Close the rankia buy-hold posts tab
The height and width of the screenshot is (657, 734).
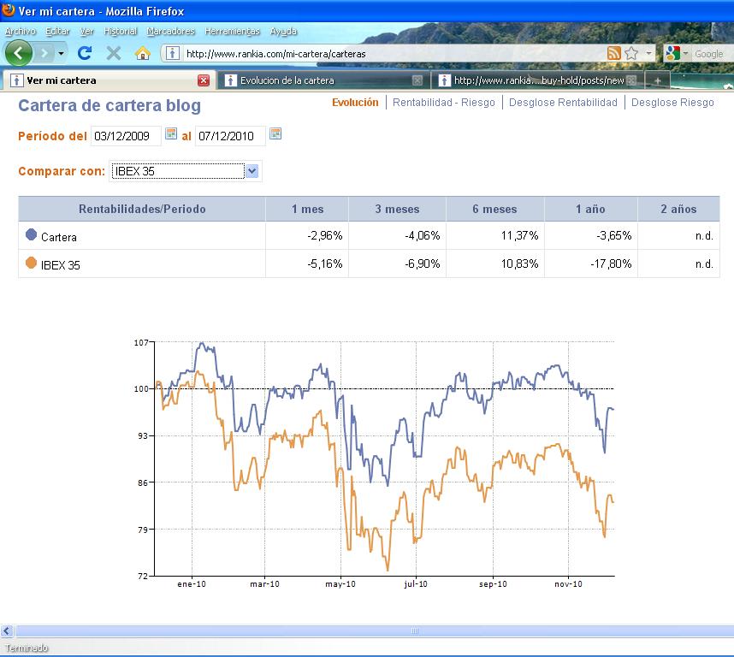631,80
